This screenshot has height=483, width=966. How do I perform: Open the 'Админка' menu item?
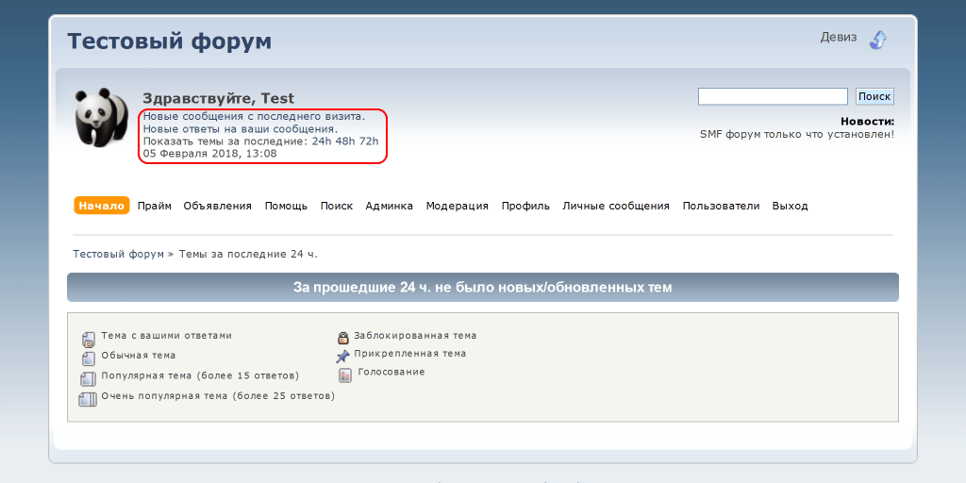click(389, 206)
